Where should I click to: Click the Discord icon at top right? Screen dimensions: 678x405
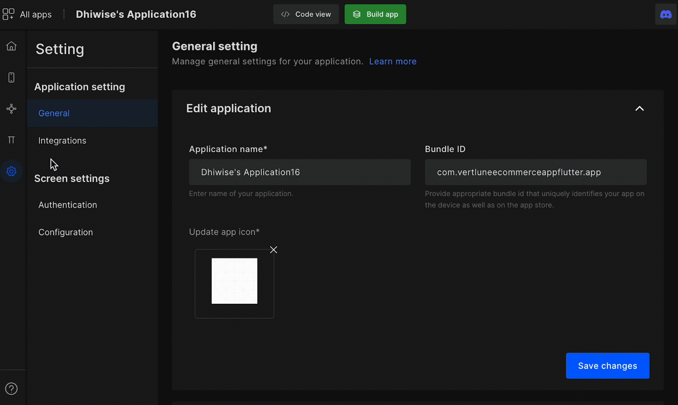click(665, 14)
